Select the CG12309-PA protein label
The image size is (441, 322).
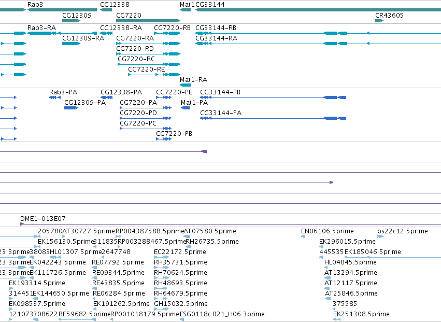[x=85, y=103]
